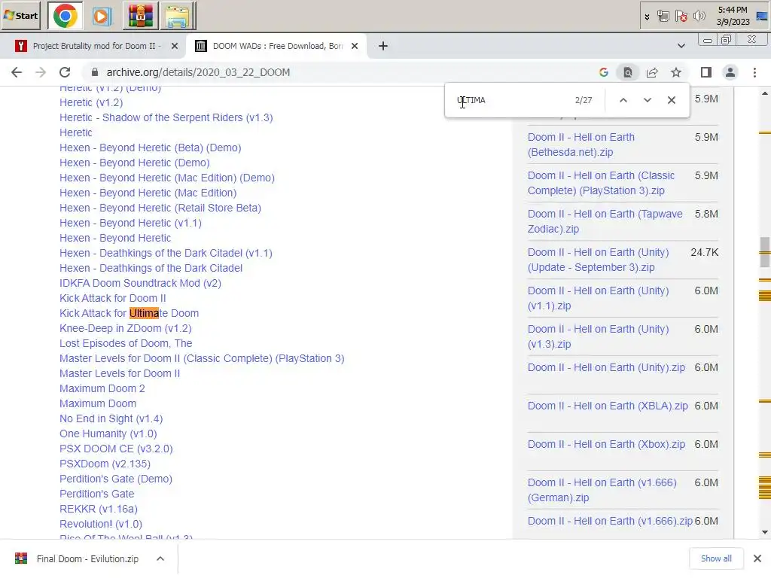
Task: Open Heretic - Shadow of the Serpent Riders
Action: pyautogui.click(x=166, y=117)
